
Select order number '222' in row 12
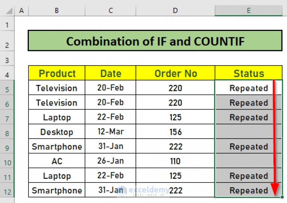pos(175,190)
